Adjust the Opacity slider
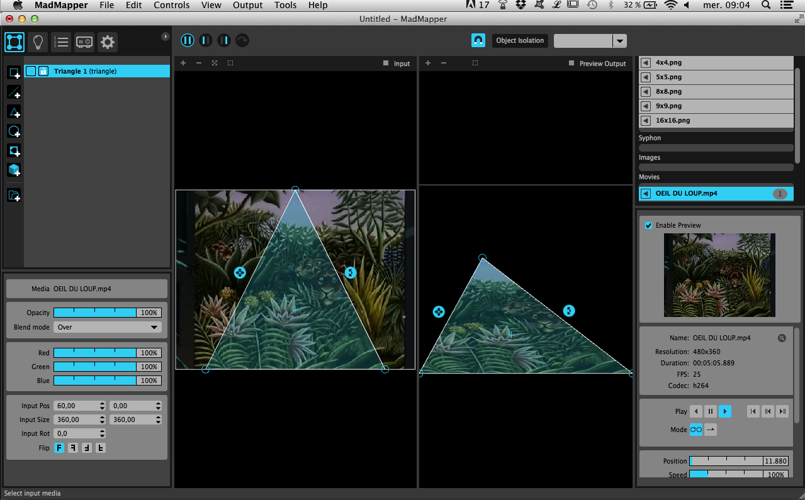Screen dimensions: 805x500 click(95, 313)
